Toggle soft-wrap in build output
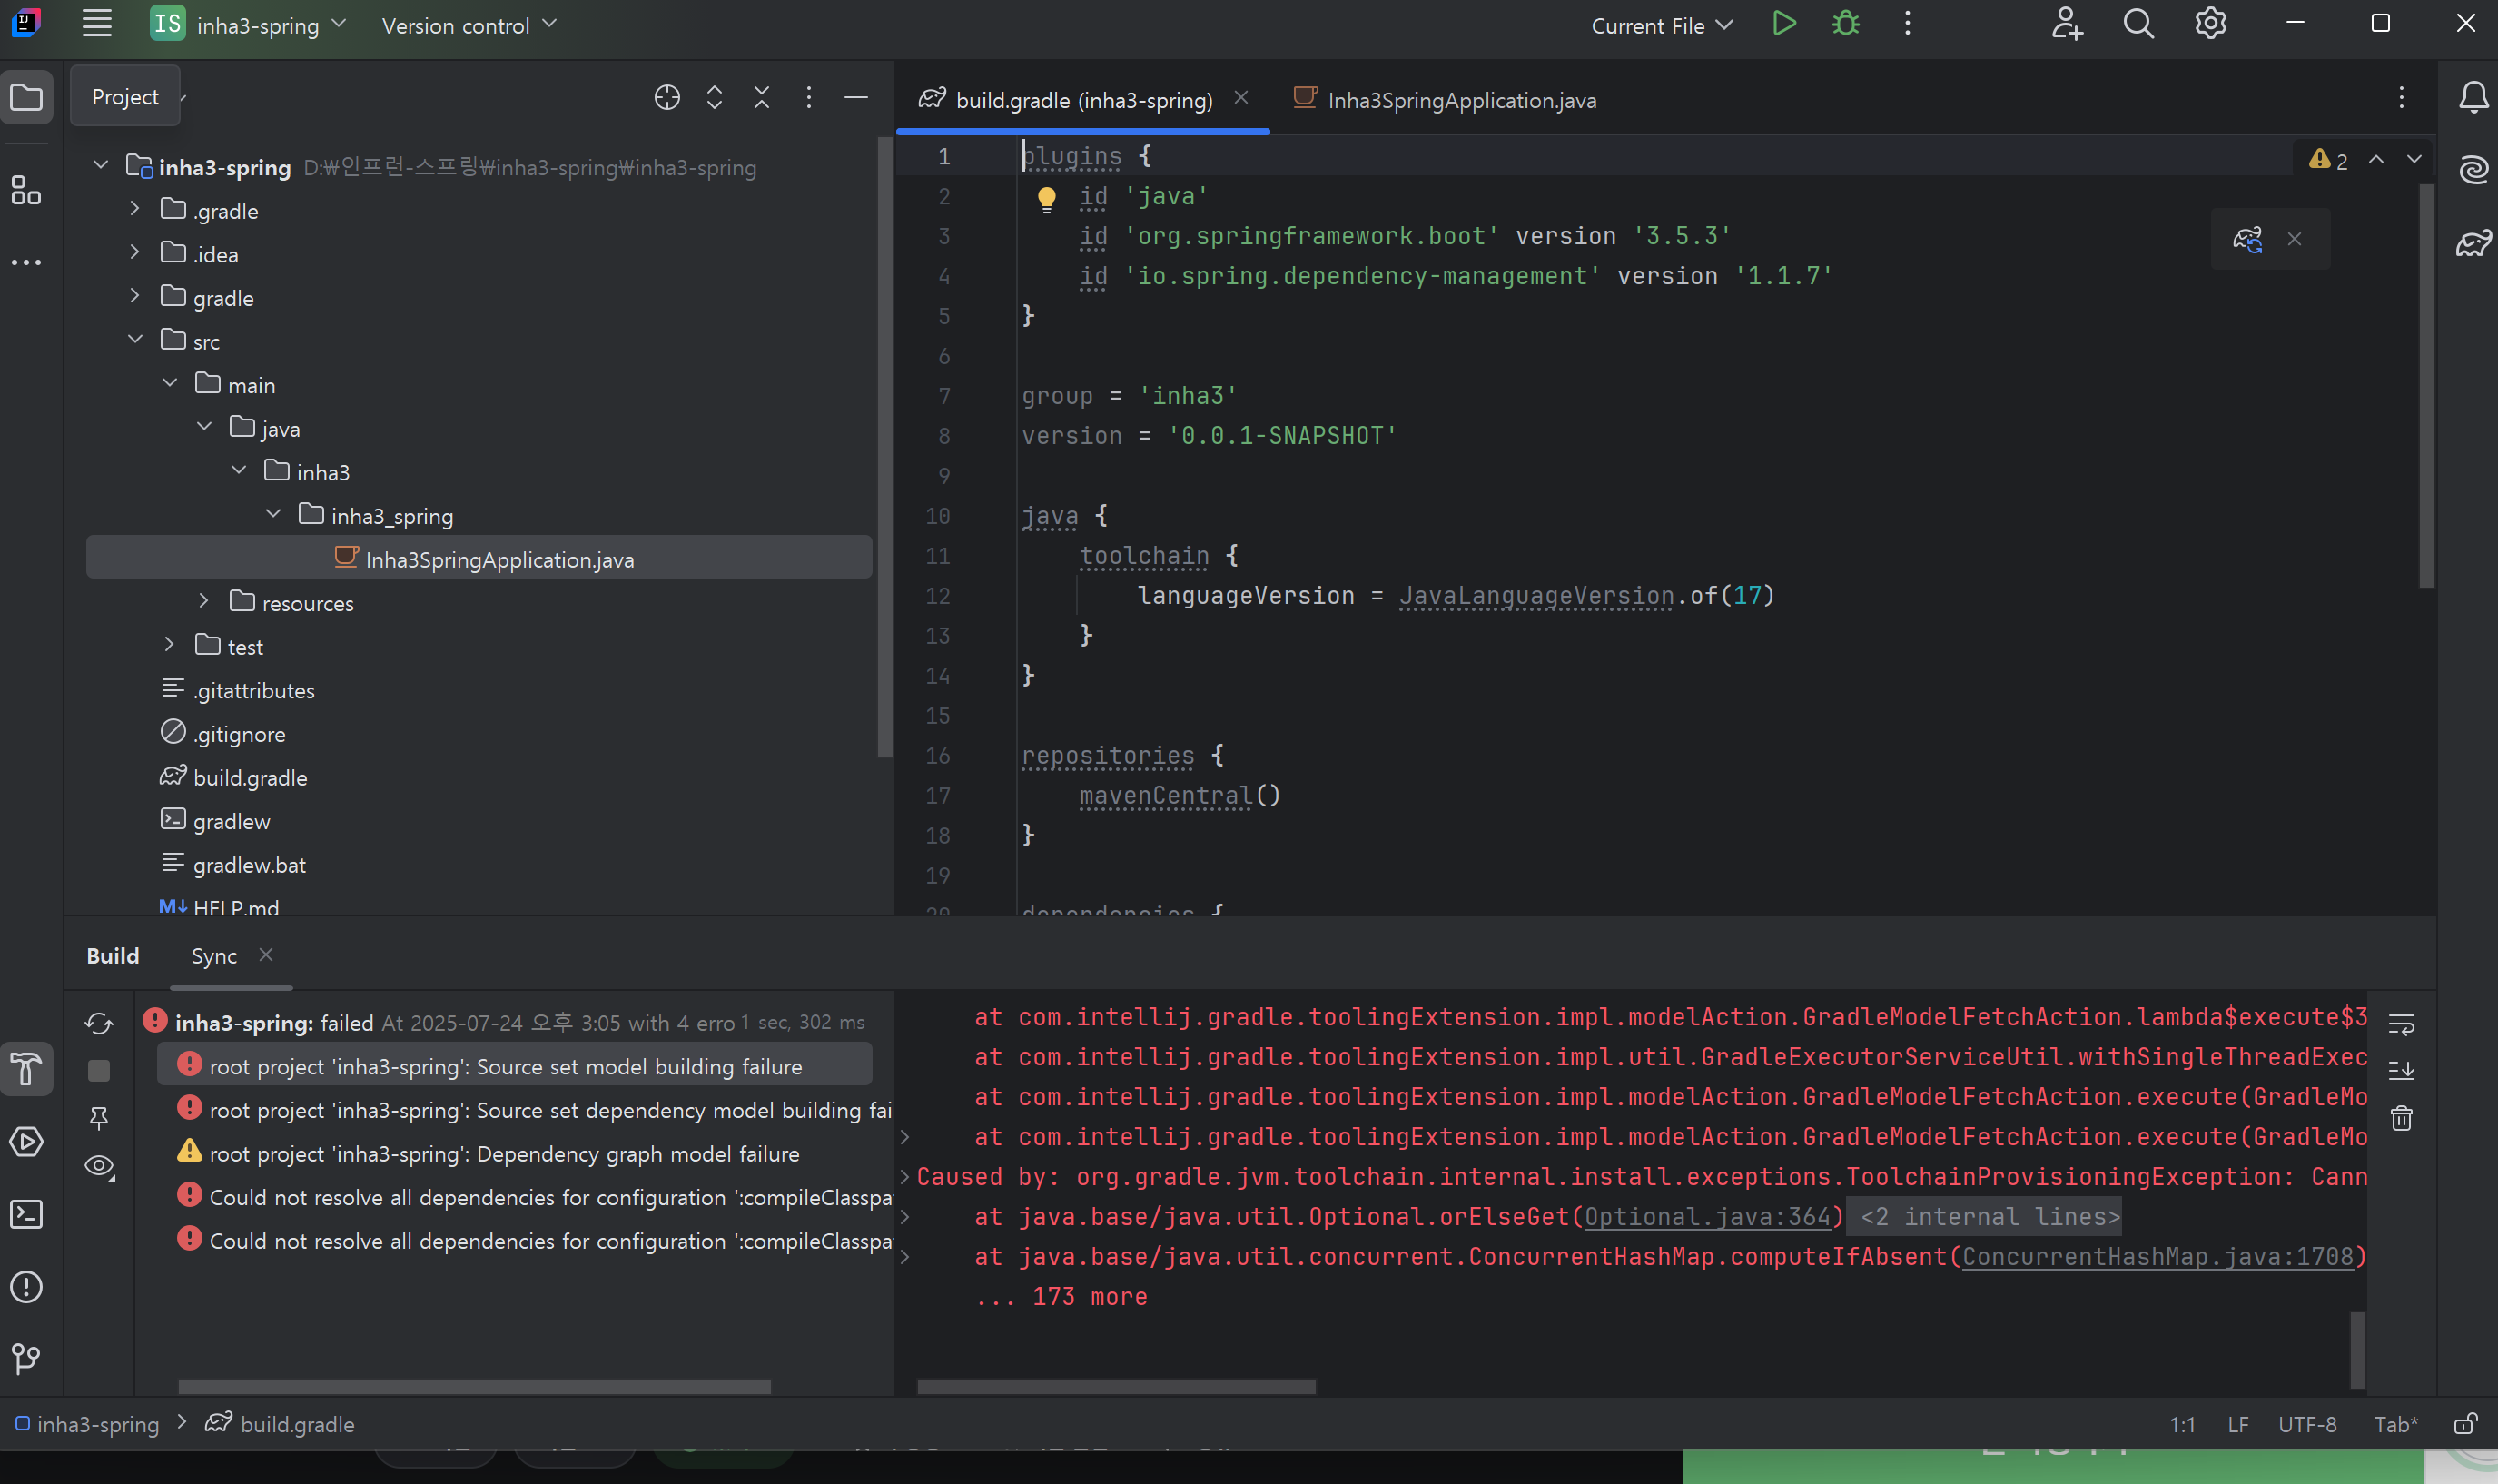Viewport: 2498px width, 1484px height. coord(2401,1024)
